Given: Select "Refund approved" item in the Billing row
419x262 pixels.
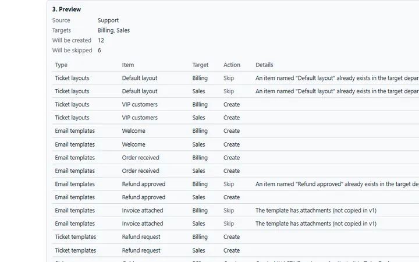Looking at the screenshot, I should pos(144,184).
